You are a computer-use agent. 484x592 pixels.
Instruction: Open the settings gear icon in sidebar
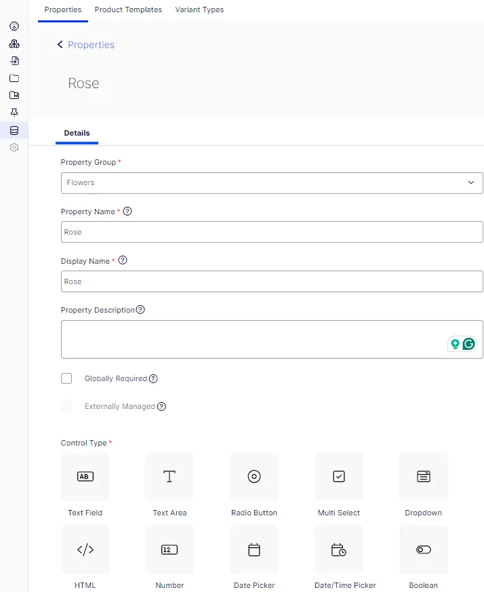[x=14, y=148]
